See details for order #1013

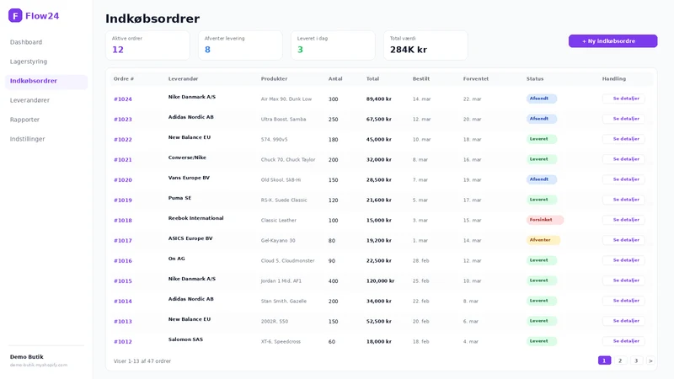623,321
